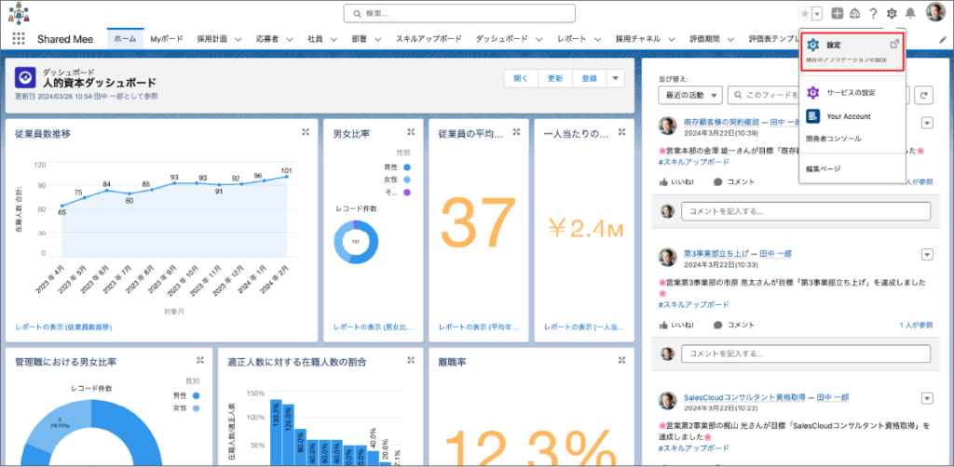Image resolution: width=954 pixels, height=467 pixels.
Task: Expand the 管理職における男女比率 chart
Action: tap(200, 360)
